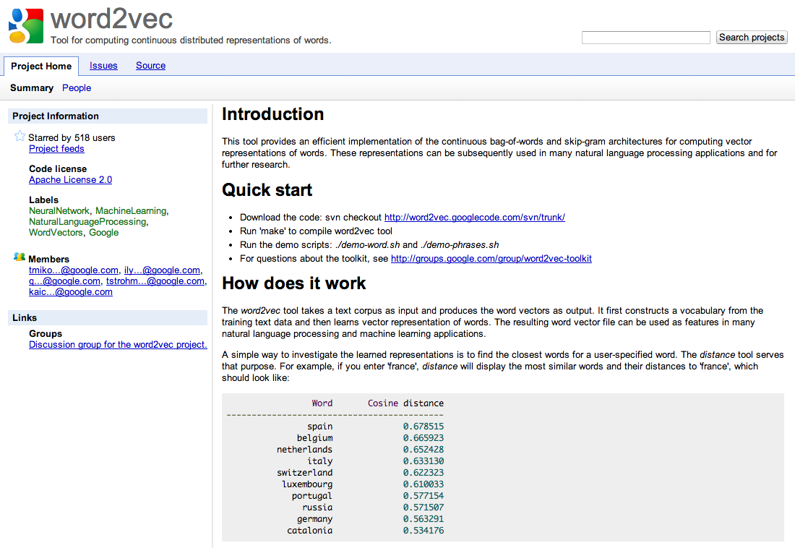This screenshot has width=795, height=548.
Task: Click the Links section header
Action: [108, 317]
